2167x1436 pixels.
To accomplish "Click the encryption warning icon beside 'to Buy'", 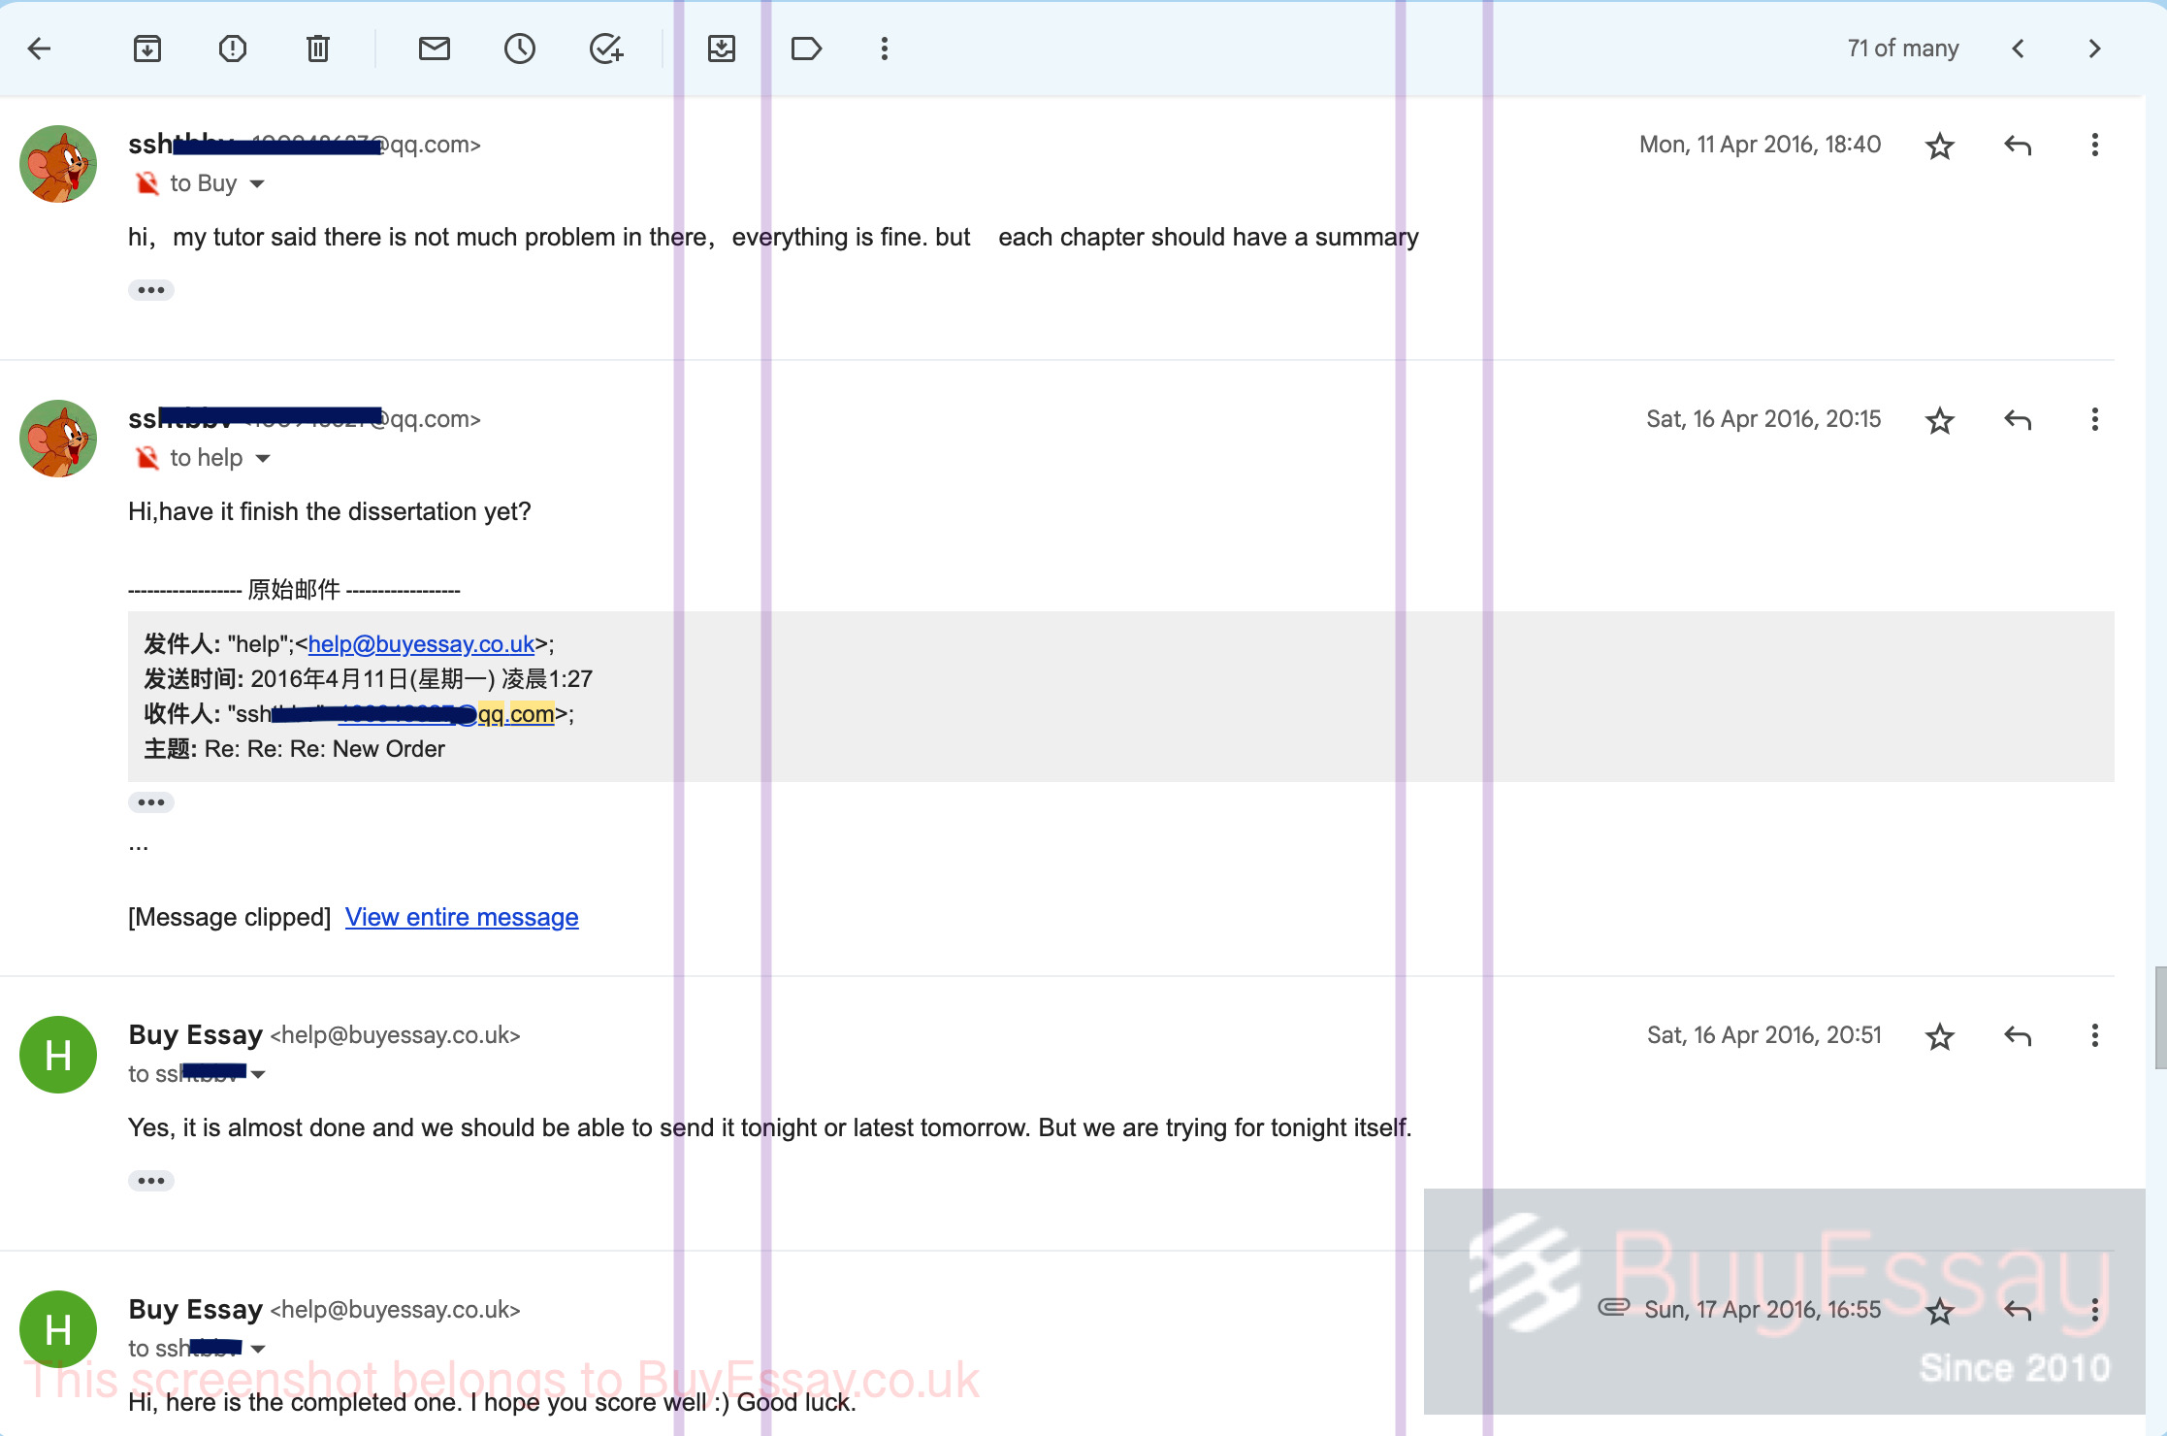I will click(x=146, y=183).
